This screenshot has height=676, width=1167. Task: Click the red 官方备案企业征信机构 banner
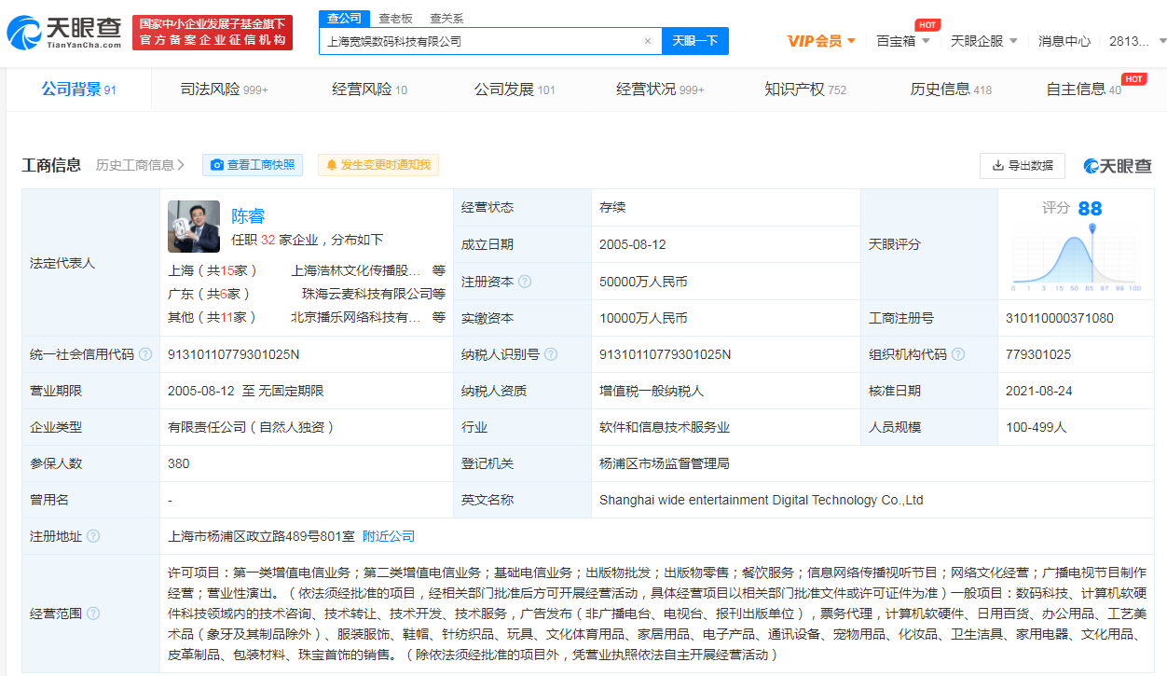coord(213,33)
